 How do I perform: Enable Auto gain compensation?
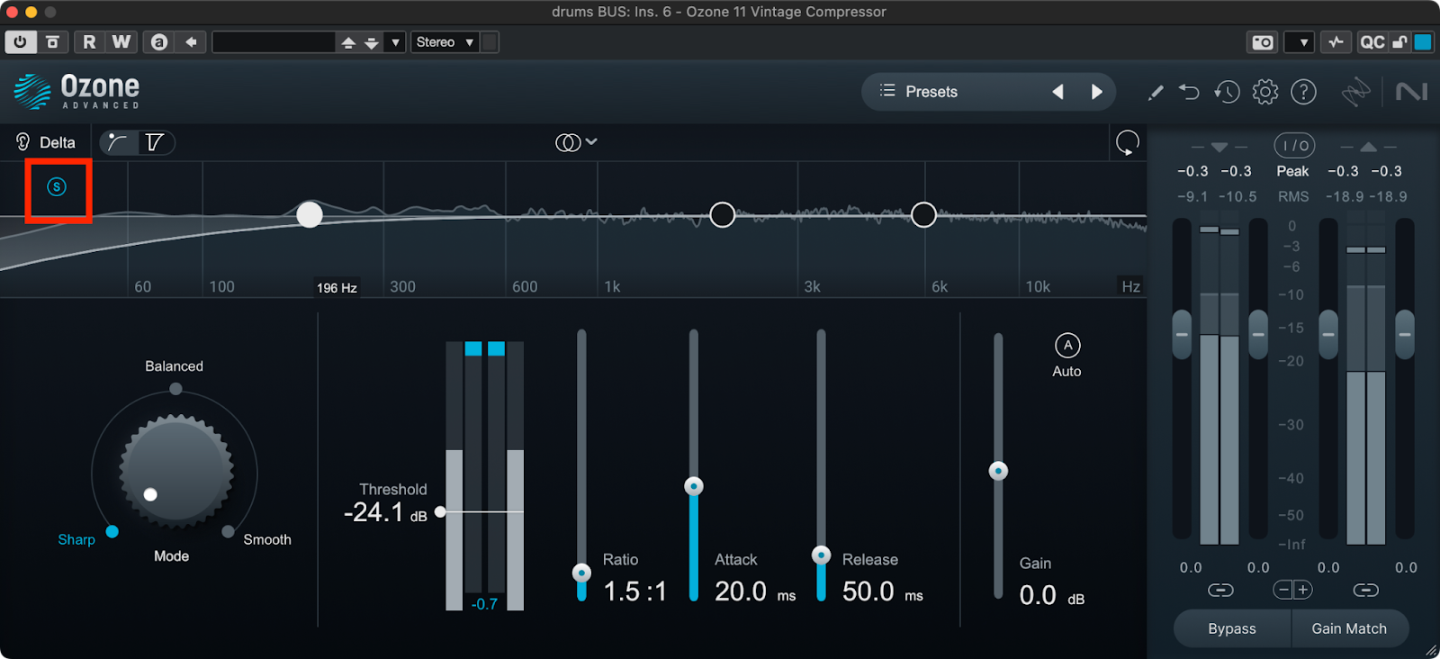1067,346
